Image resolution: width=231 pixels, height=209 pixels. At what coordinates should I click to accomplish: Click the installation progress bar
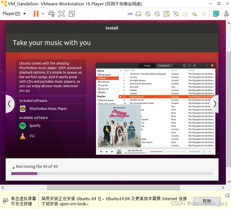[112, 174]
